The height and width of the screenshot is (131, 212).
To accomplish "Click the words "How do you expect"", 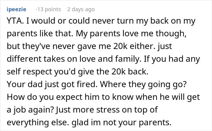I will (x=45, y=97).
